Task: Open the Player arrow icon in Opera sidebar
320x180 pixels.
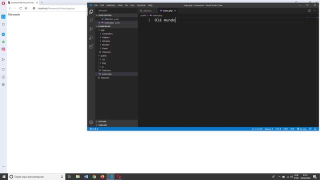Action: [3, 59]
